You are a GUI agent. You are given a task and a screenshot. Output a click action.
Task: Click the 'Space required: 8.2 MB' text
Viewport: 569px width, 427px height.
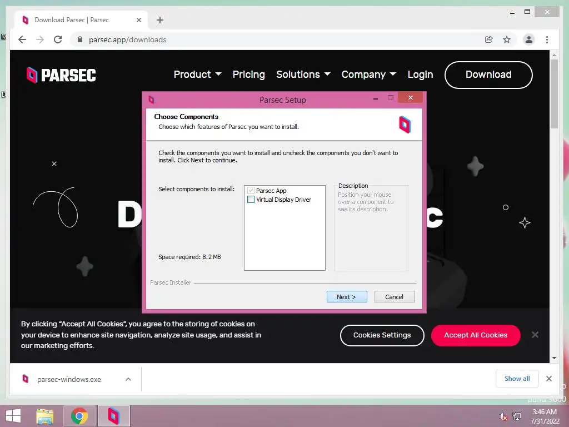[189, 257]
